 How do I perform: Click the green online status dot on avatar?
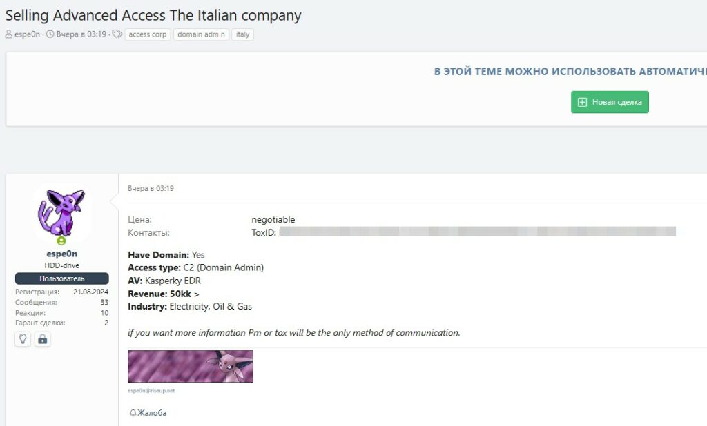(61, 241)
